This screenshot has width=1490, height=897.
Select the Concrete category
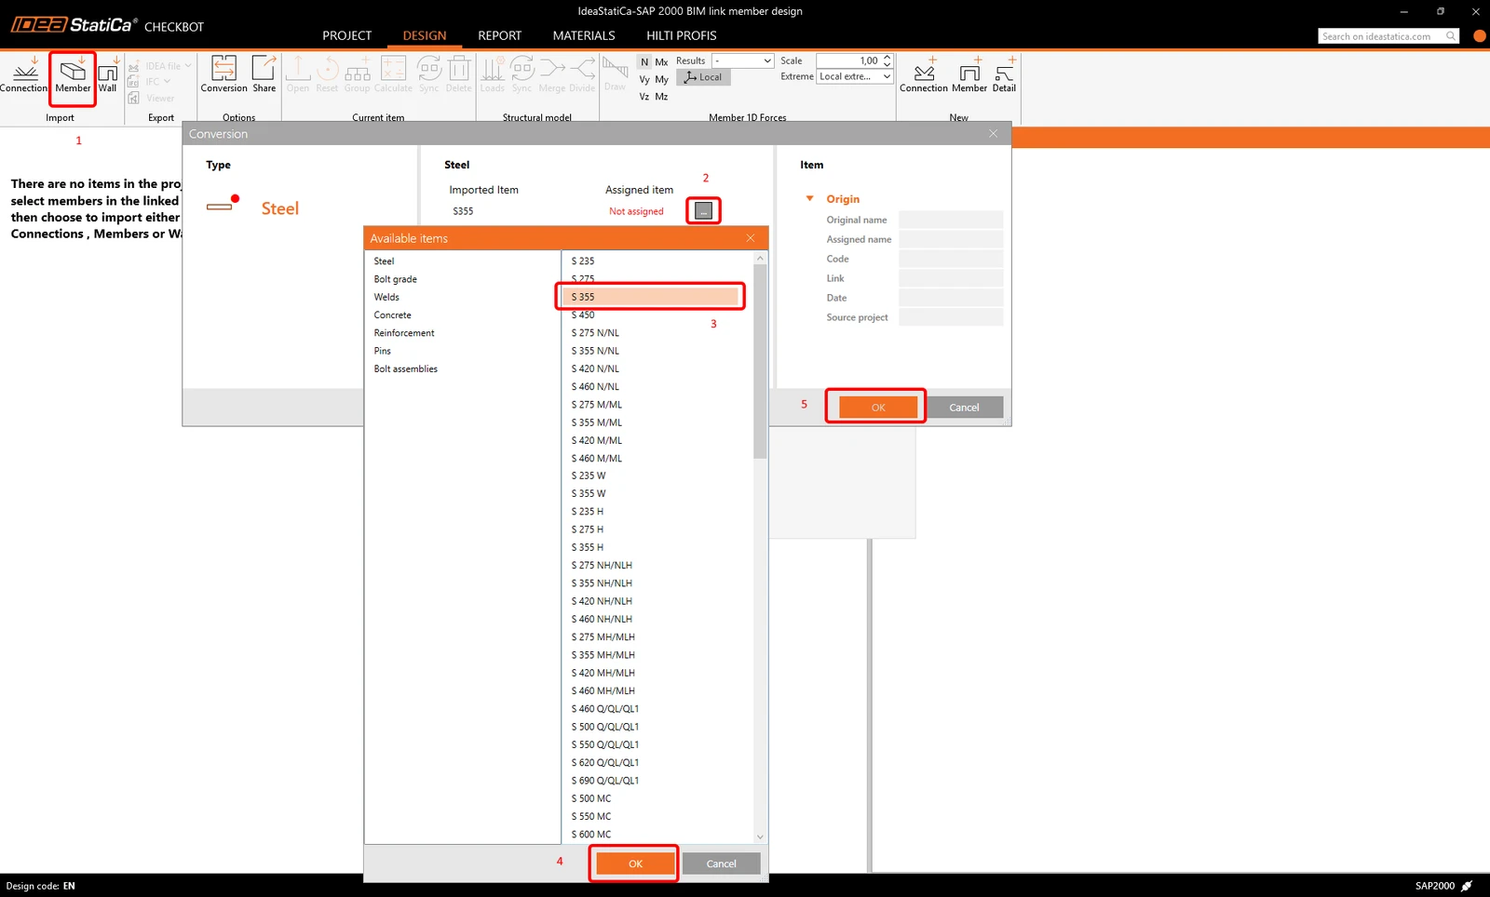tap(392, 315)
